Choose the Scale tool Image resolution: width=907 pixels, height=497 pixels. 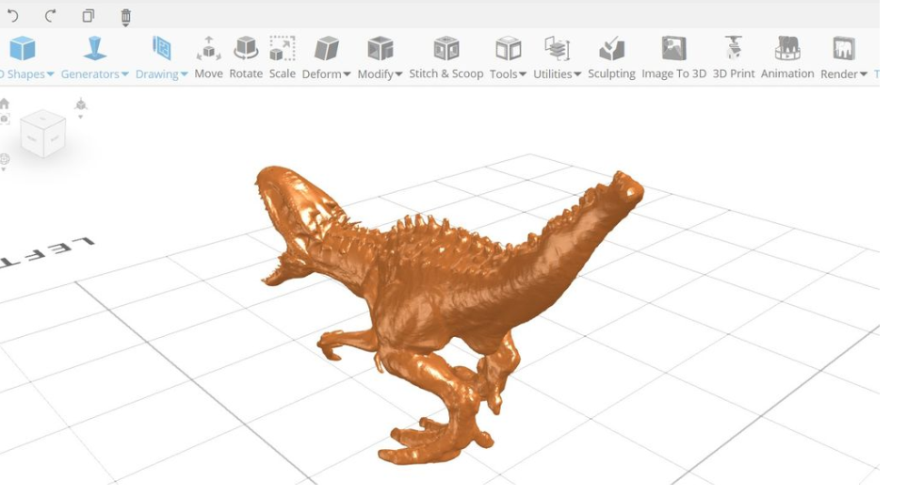click(x=283, y=57)
